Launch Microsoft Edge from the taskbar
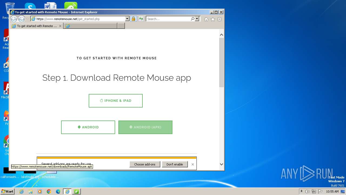Image resolution: width=346 pixels, height=195 pixels. (58, 191)
